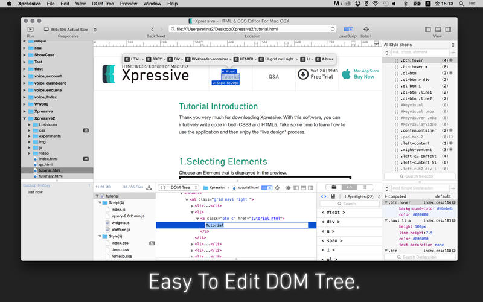This screenshot has height=302, width=483.
Task: Click the save floppy icon in snippets panel
Action: pos(333,196)
